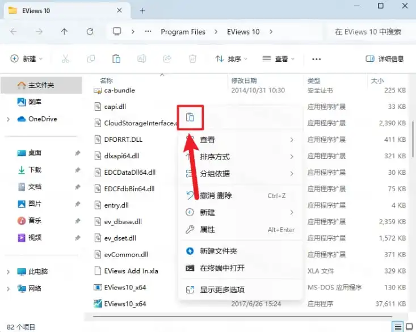Expand the 网络 tree node
The width and height of the screenshot is (416, 332).
point(8,289)
